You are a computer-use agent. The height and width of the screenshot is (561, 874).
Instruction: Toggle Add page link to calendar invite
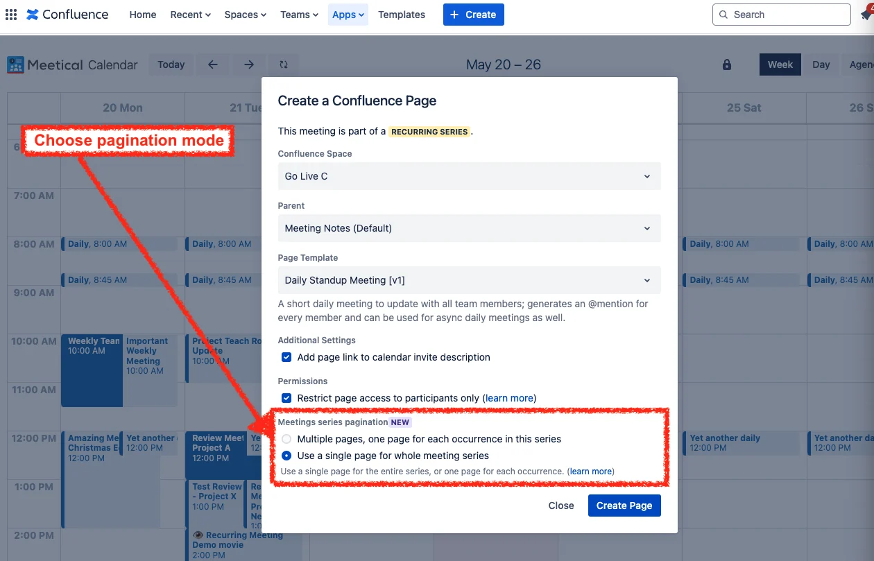(x=286, y=357)
